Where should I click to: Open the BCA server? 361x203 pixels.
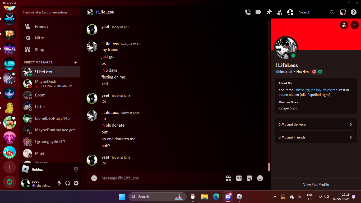pos(10,49)
